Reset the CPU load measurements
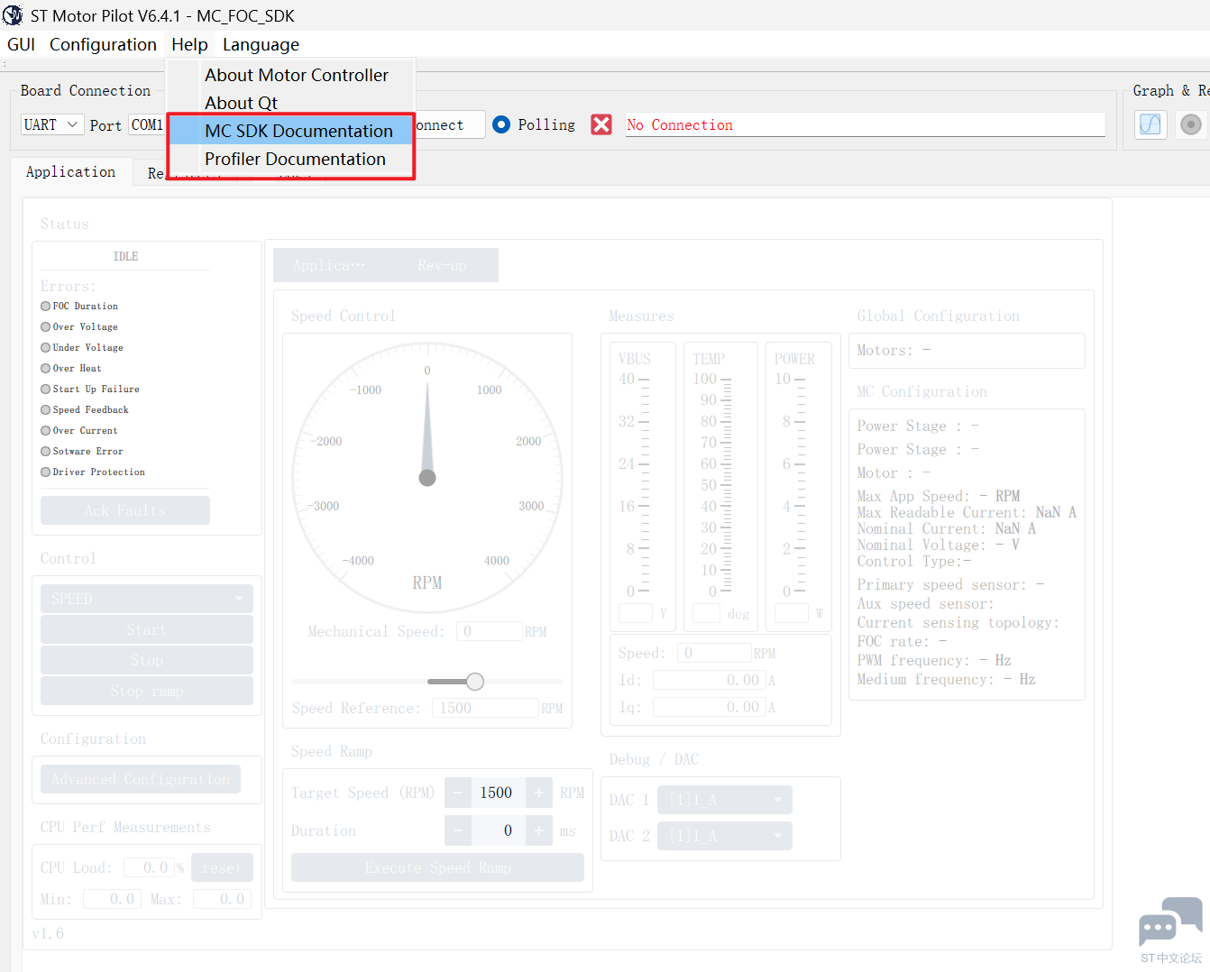Screen dimensions: 1210x972 point(222,867)
